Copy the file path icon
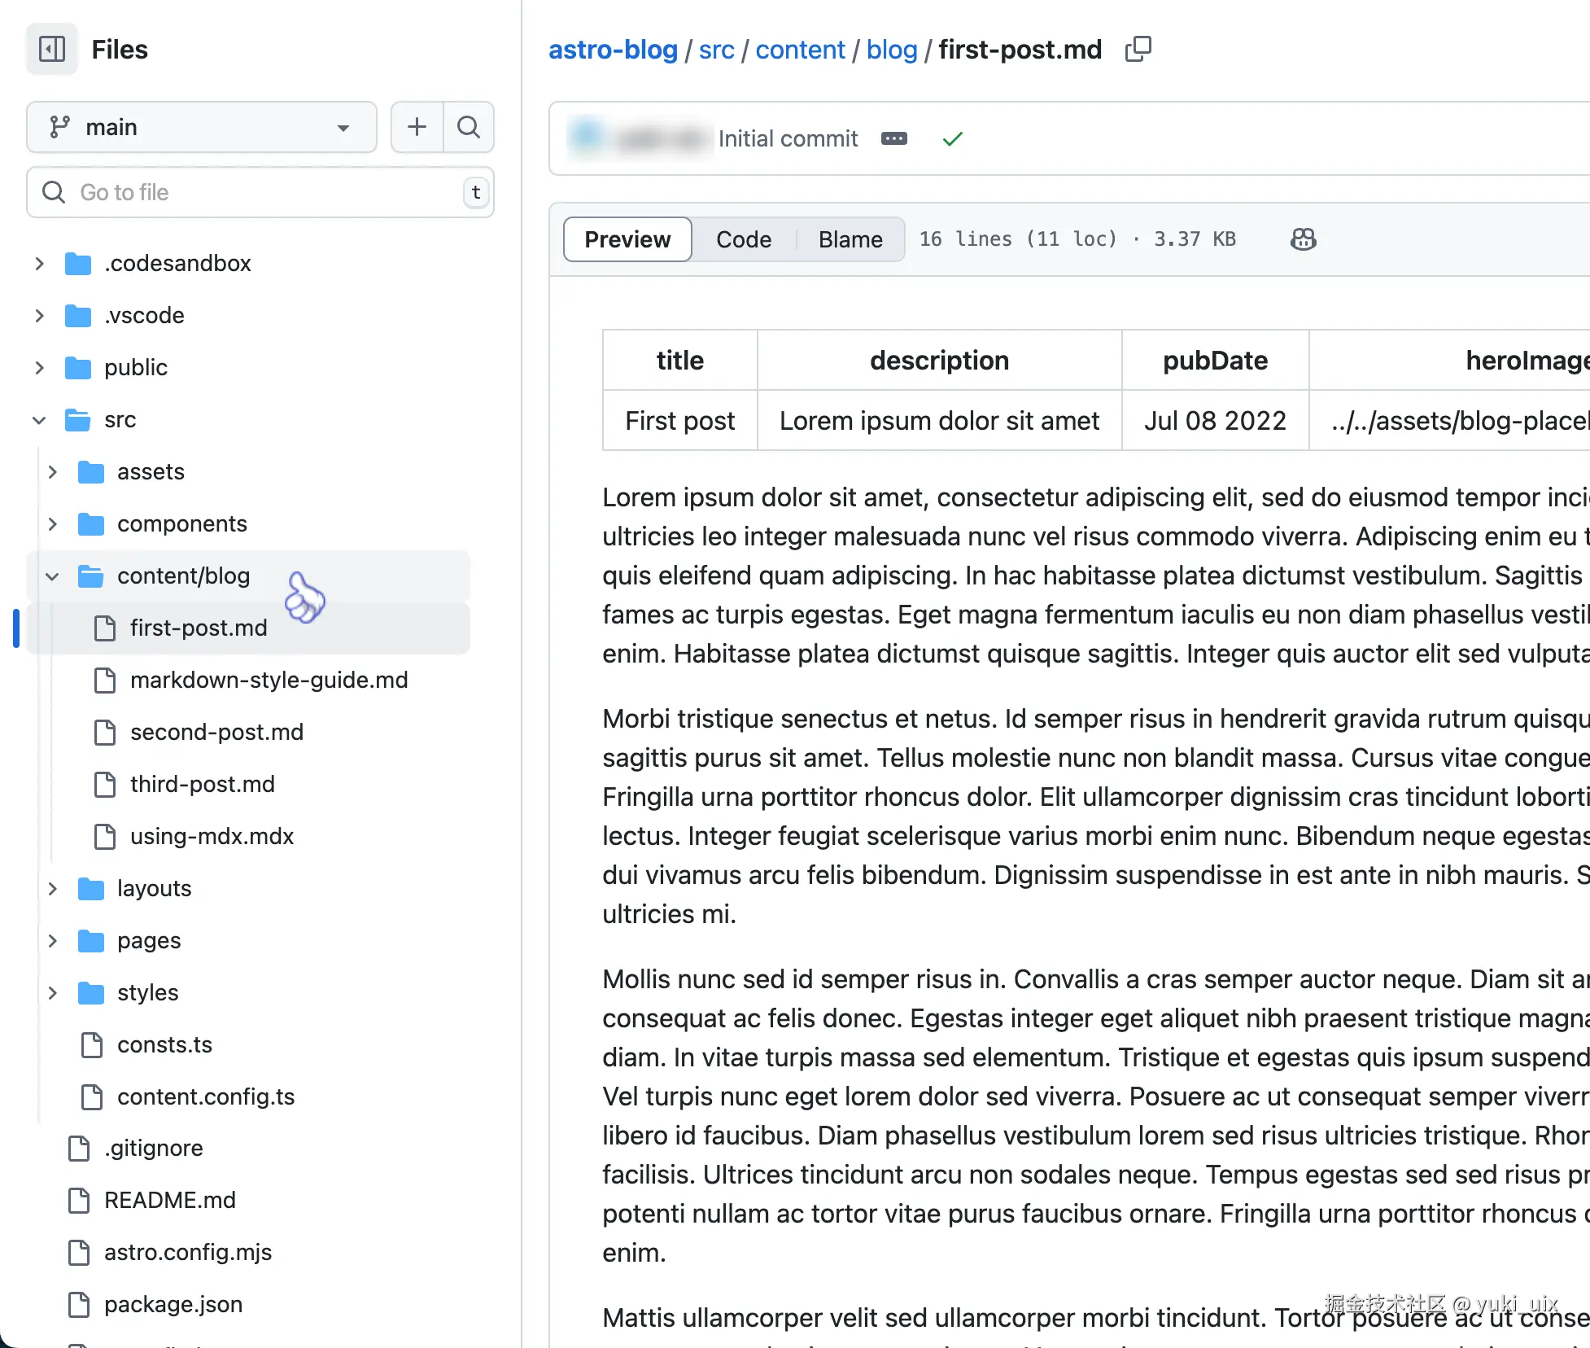Image resolution: width=1590 pixels, height=1348 pixels. 1138,49
